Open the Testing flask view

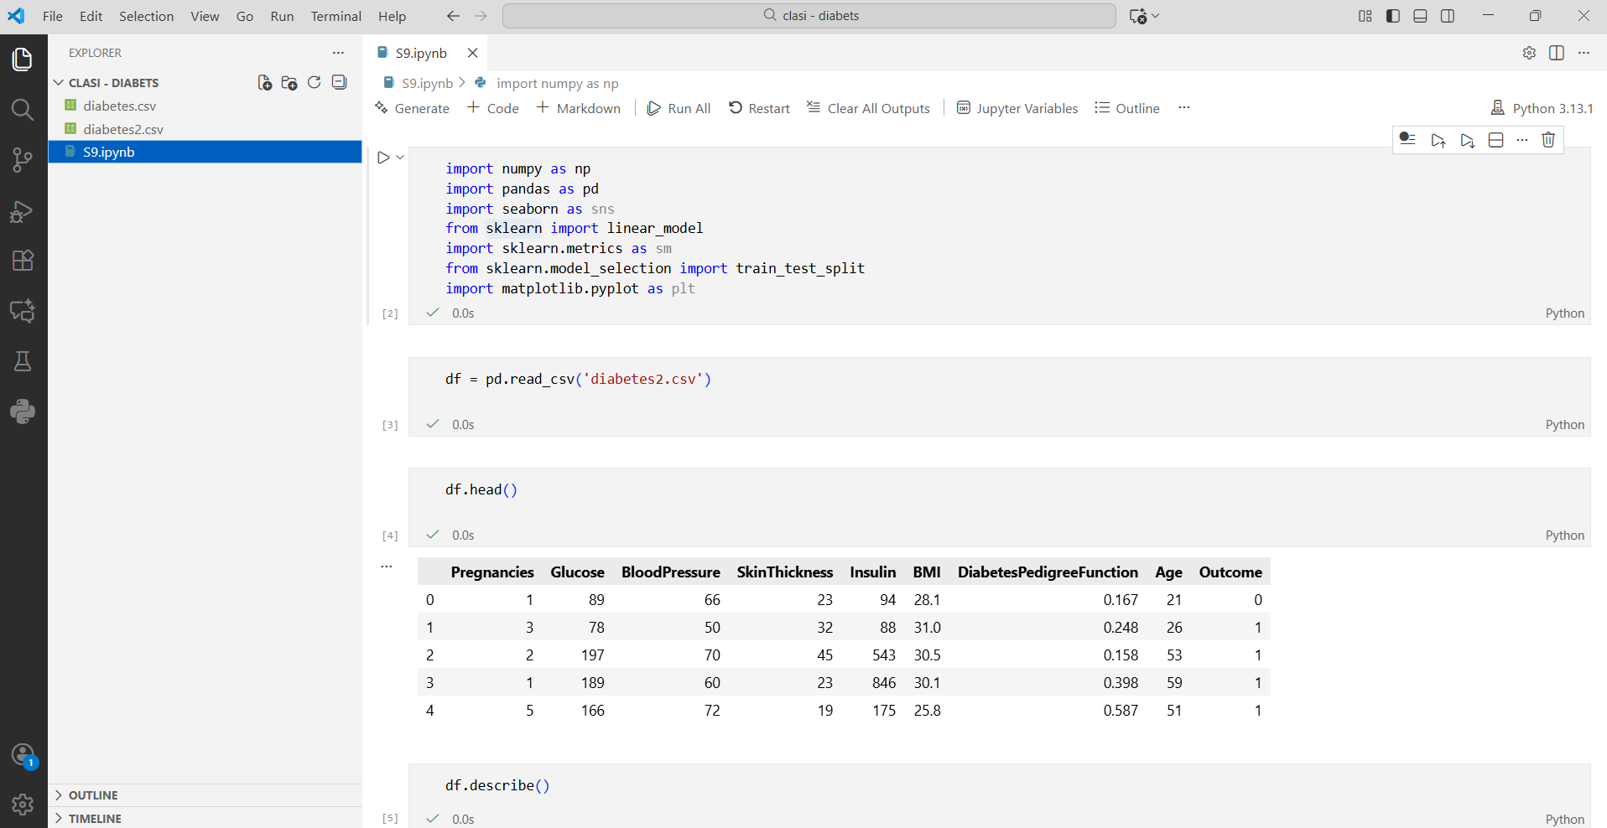(23, 361)
